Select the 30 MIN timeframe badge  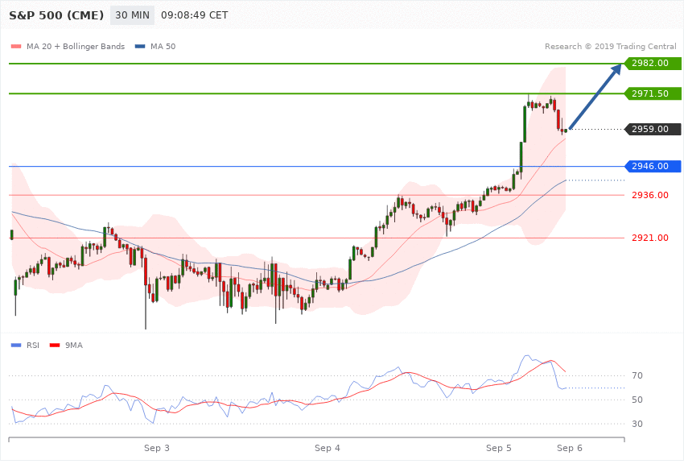tap(132, 15)
